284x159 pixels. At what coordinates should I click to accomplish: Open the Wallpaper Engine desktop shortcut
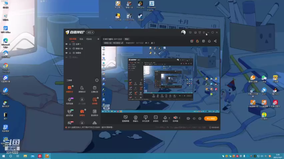tap(152, 6)
